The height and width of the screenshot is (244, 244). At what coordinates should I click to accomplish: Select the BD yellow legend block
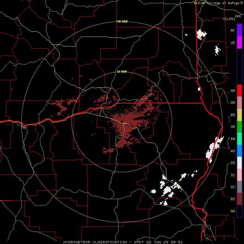(239, 115)
